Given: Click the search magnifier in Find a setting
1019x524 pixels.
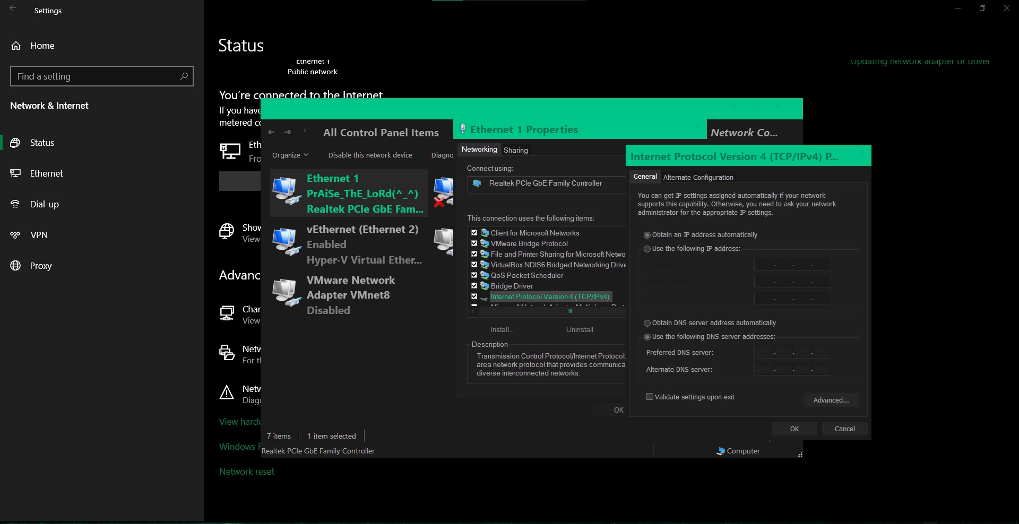Looking at the screenshot, I should 184,76.
